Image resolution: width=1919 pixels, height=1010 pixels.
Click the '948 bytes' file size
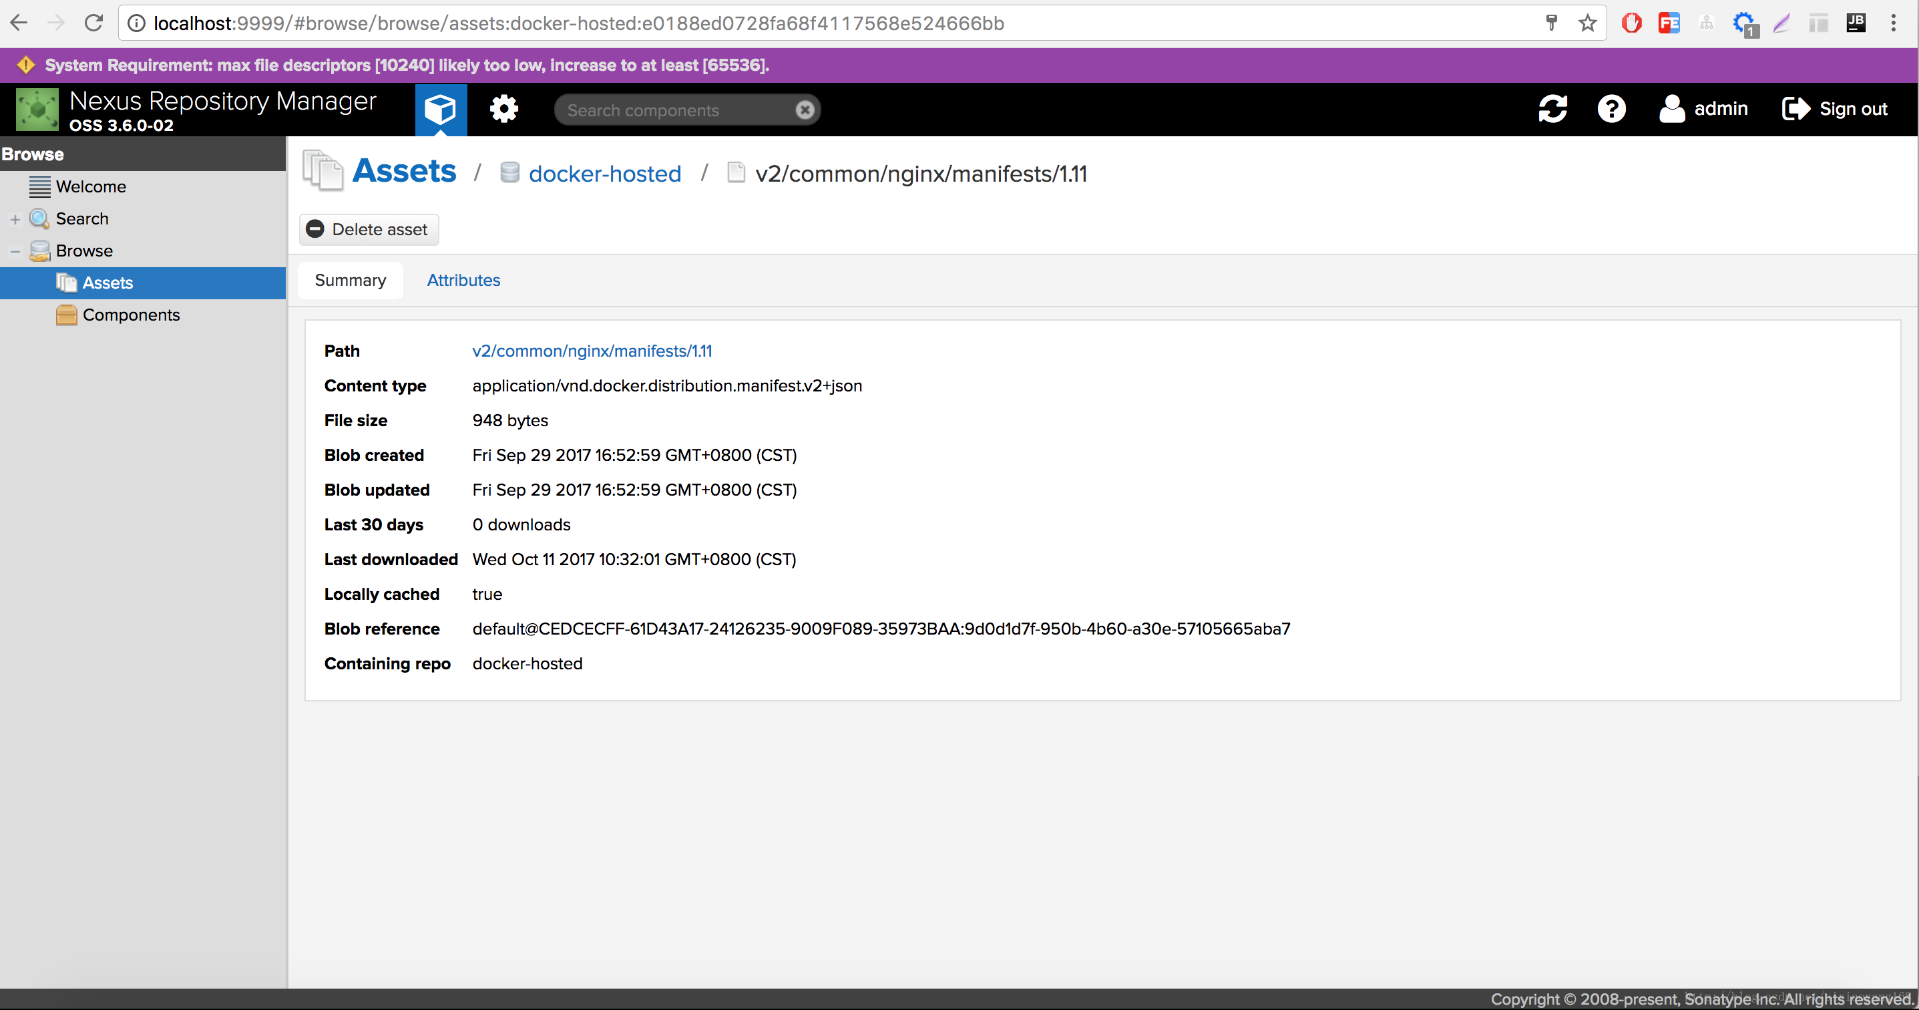(510, 420)
